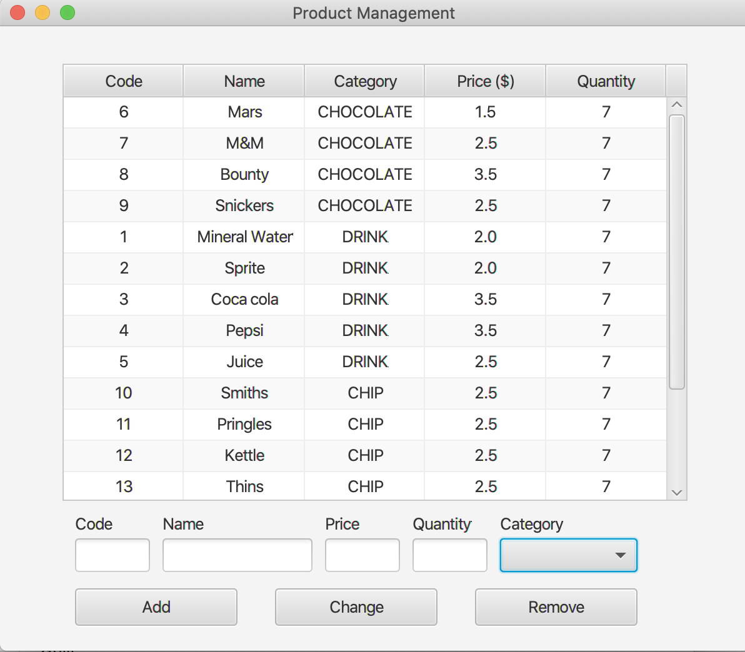This screenshot has width=745, height=652.
Task: Sort by the Price ($) column header
Action: pos(486,81)
